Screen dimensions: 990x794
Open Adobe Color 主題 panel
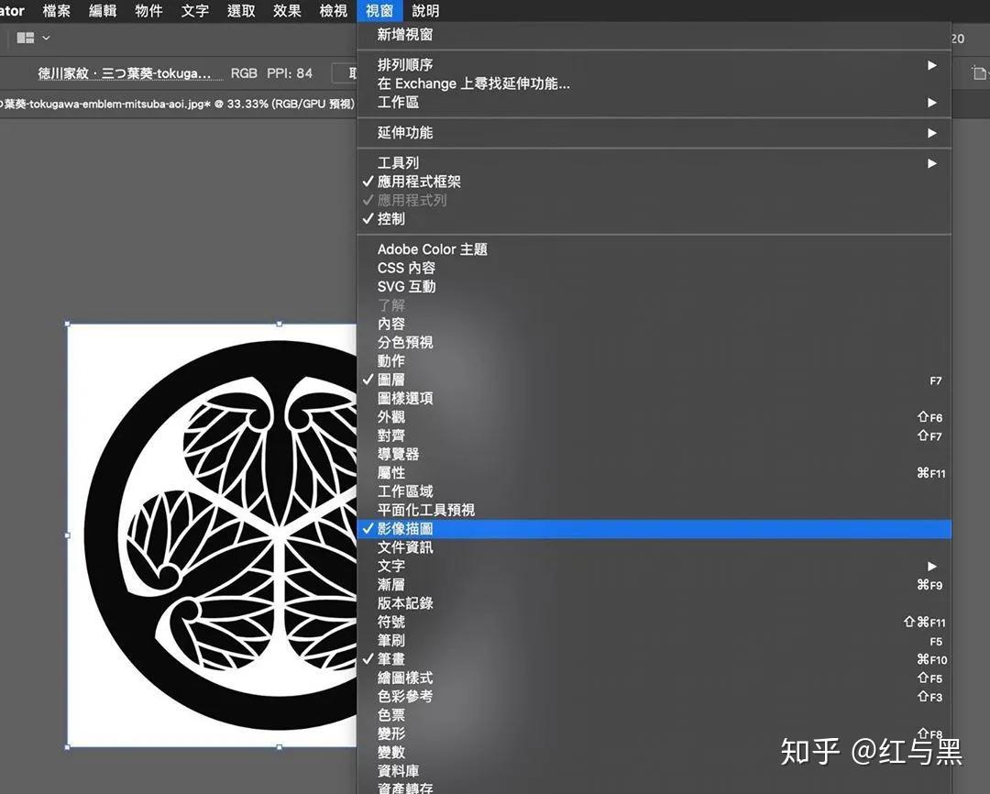[654, 249]
